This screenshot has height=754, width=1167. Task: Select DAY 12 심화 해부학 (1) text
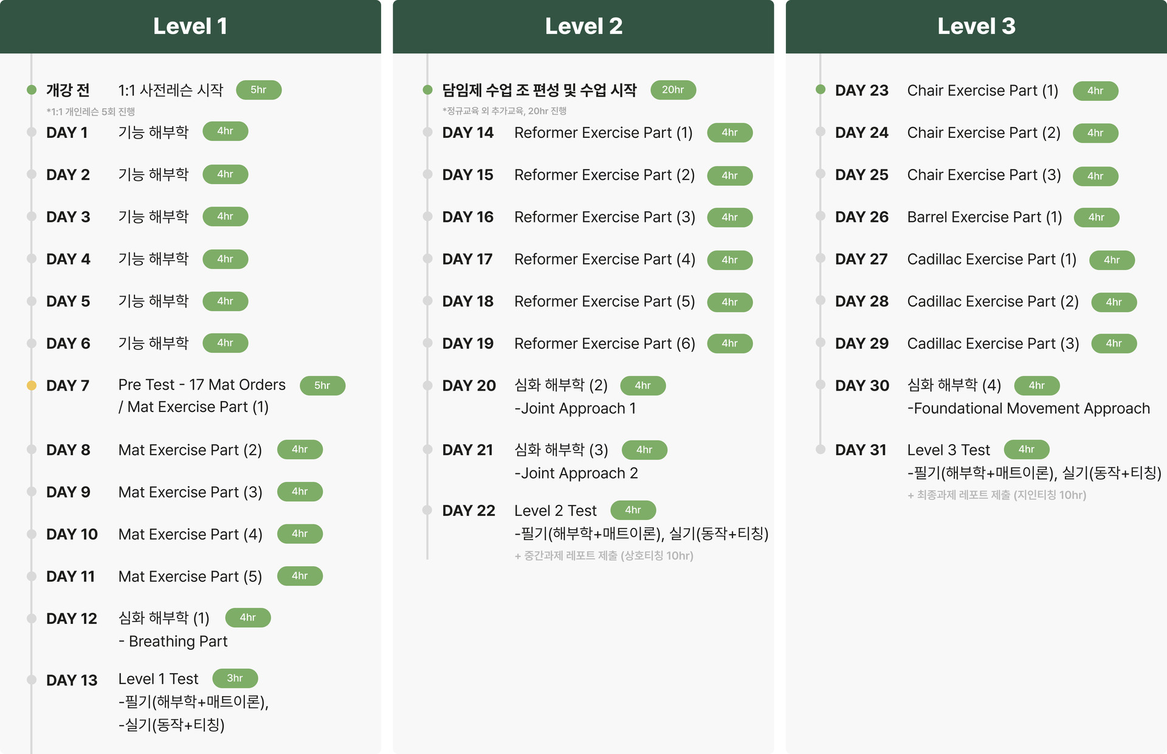click(164, 618)
